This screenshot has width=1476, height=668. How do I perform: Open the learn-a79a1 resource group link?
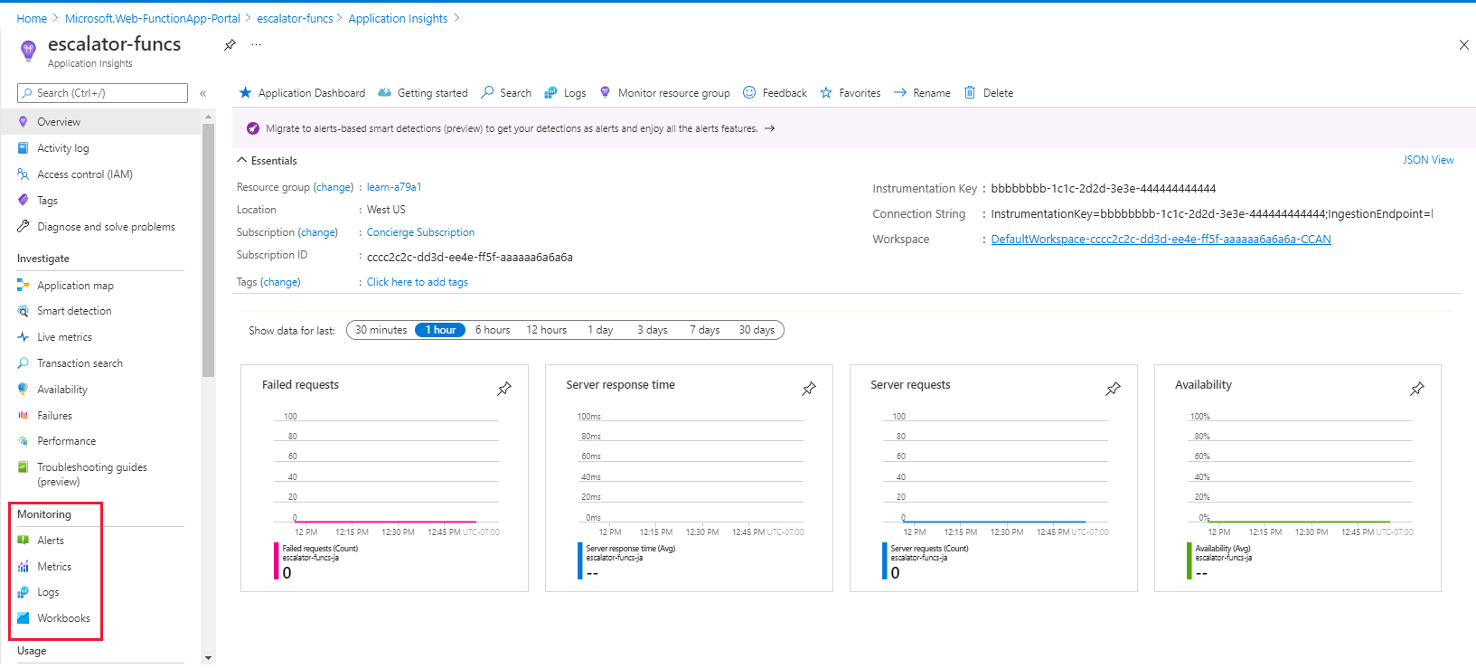point(394,187)
